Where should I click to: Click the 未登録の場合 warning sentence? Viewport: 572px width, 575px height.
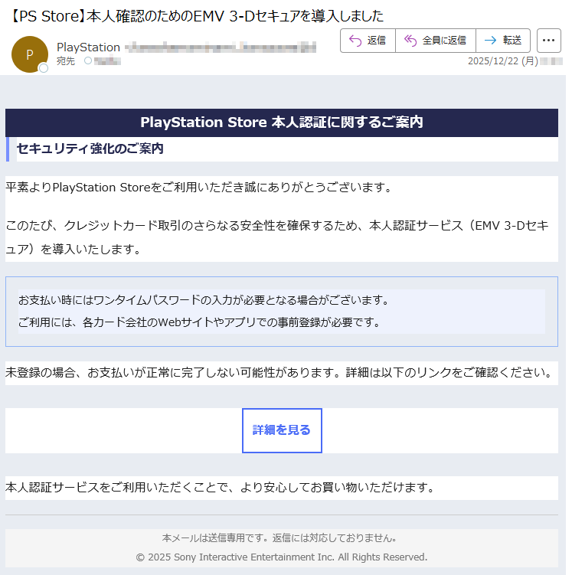click(279, 373)
